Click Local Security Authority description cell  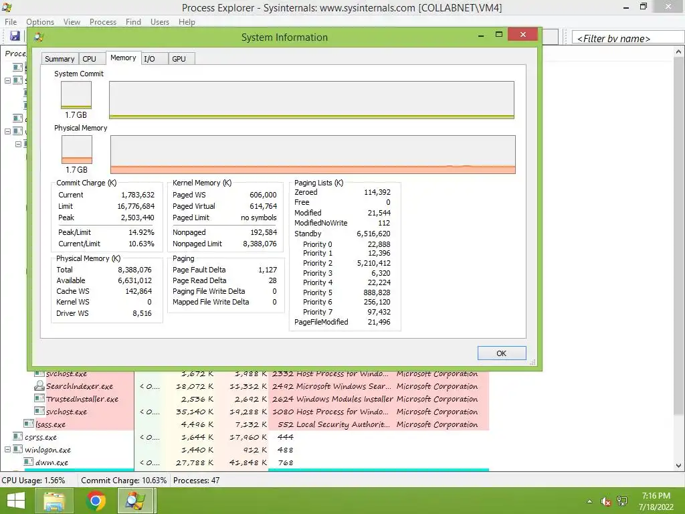click(343, 424)
